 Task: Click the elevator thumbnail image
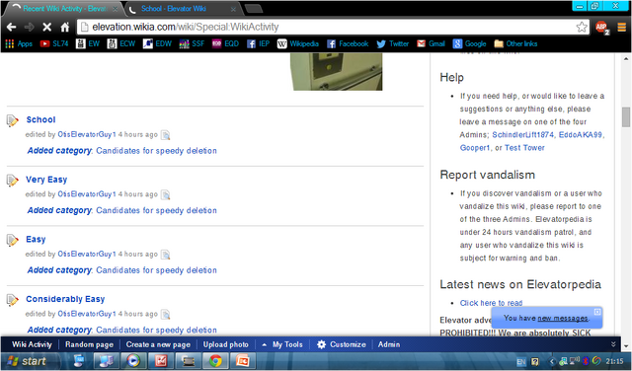click(x=336, y=72)
